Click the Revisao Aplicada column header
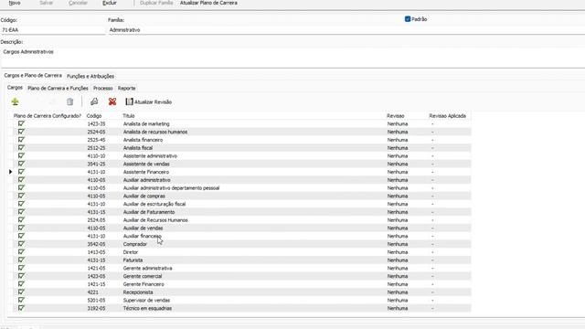Screen dimensions: 585x329 pyautogui.click(x=447, y=116)
